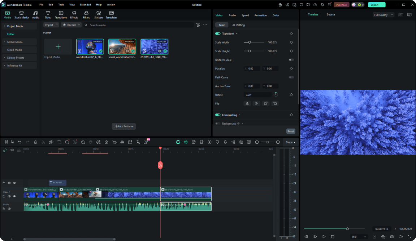Screen dimensions: 416x241
Task: Click the Split tool in the timeline toolbar
Action: point(43,142)
